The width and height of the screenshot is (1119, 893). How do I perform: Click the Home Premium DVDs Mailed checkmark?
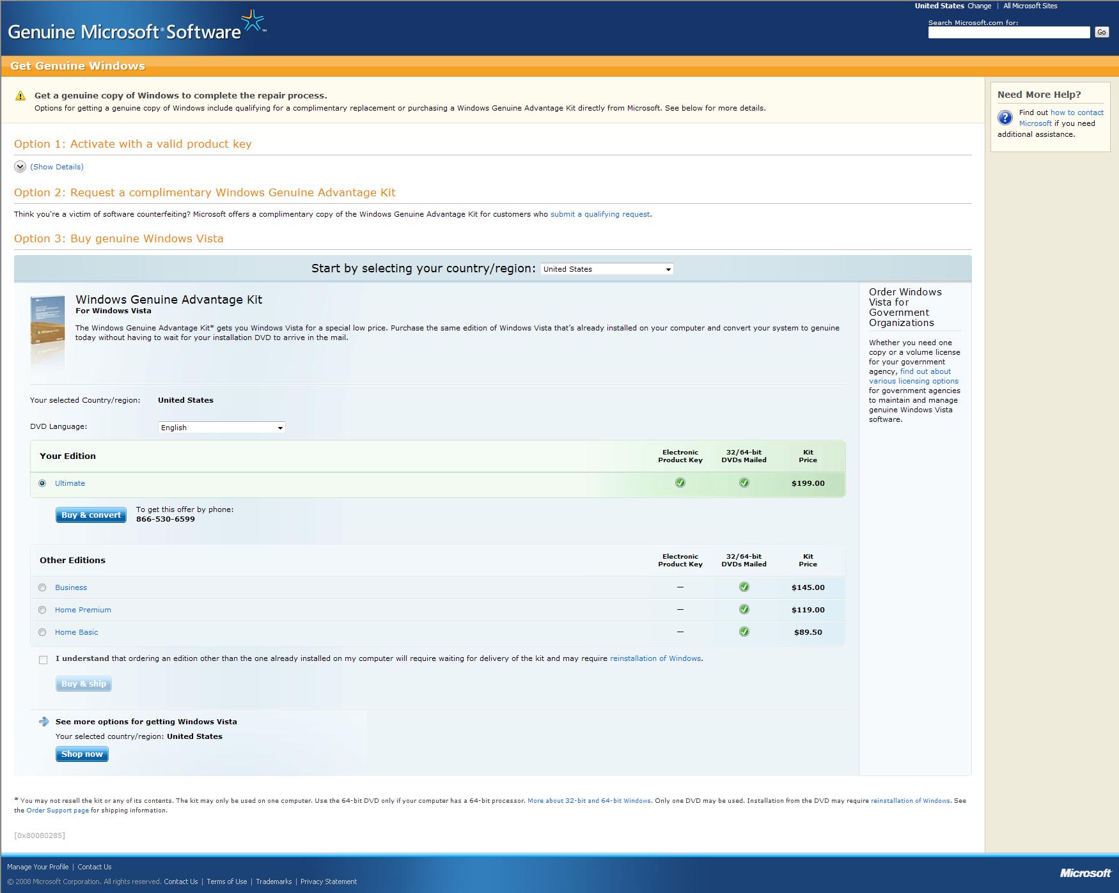[744, 609]
